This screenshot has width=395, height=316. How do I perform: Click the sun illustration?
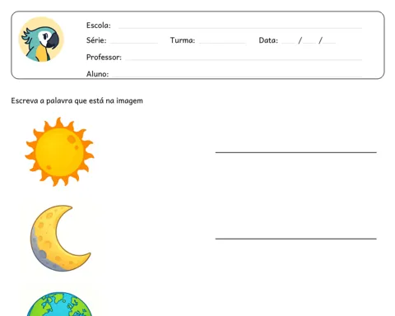[59, 151]
